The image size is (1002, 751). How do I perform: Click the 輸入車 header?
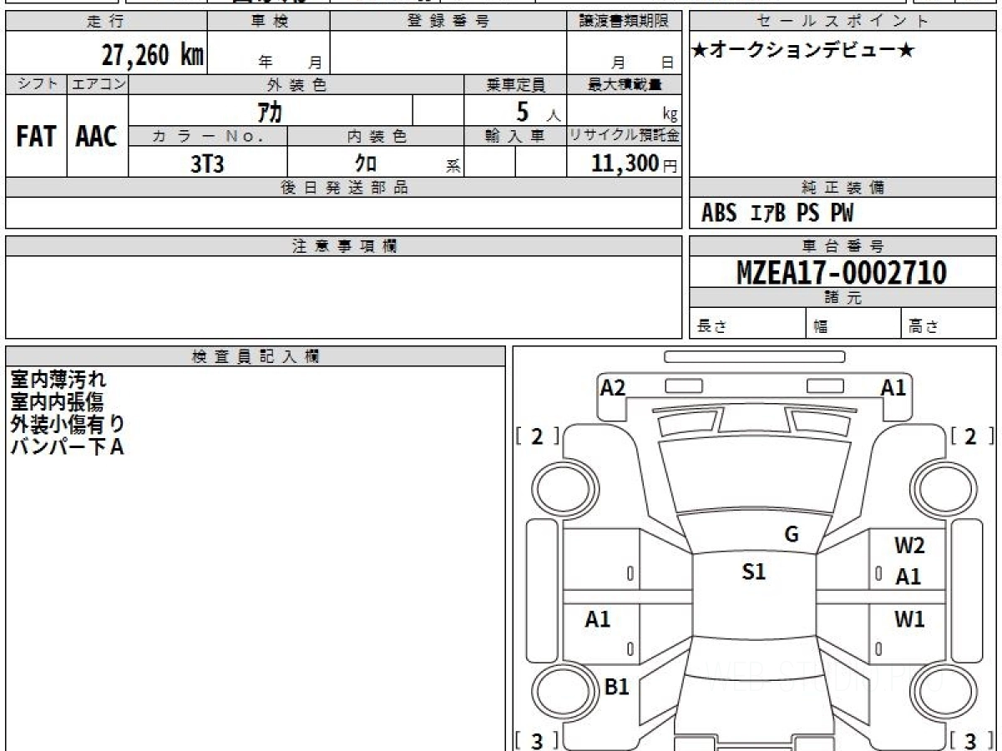coord(515,136)
